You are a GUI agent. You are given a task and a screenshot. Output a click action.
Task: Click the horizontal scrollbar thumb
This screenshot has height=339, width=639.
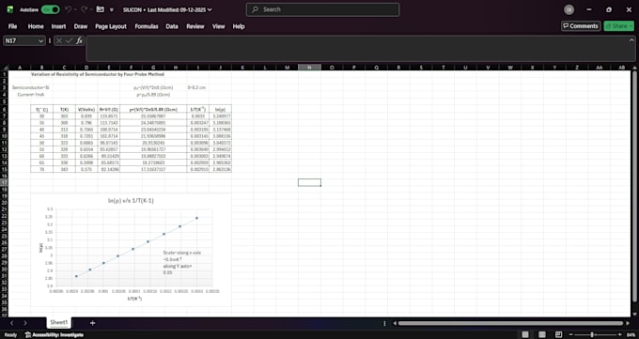510,323
